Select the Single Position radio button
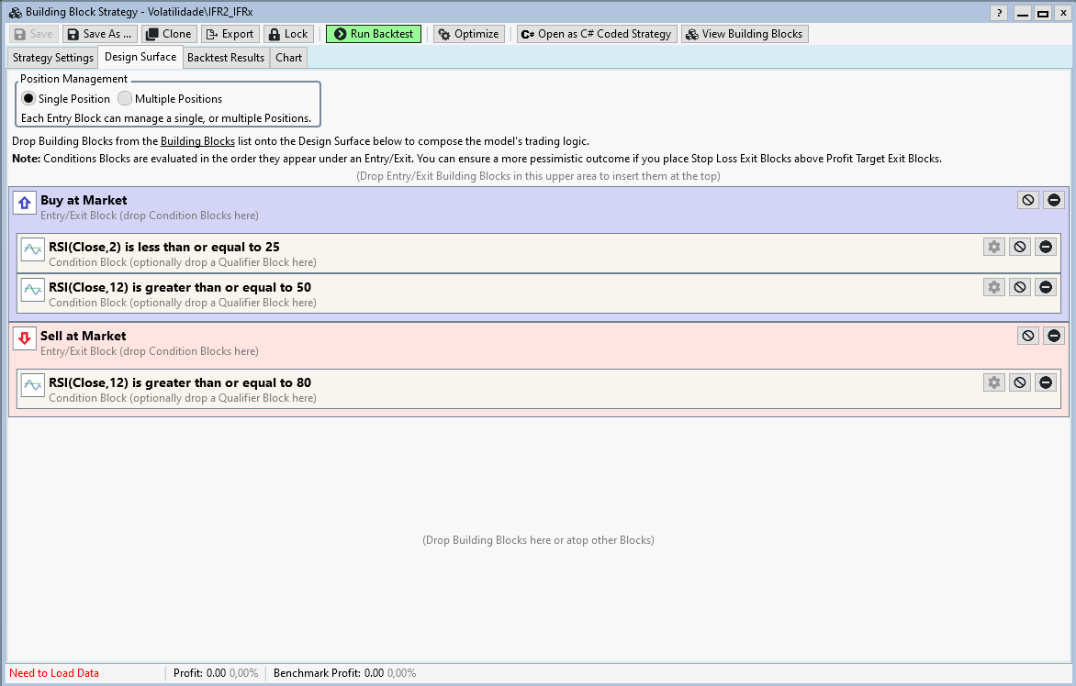Screen dimensions: 1076x686 (28, 99)
